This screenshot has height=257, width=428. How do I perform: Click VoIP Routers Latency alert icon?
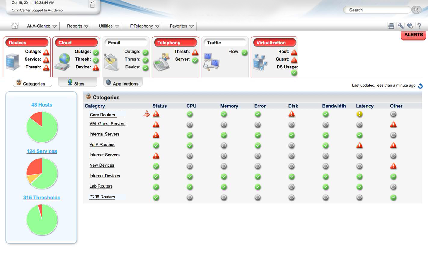pyautogui.click(x=359, y=145)
